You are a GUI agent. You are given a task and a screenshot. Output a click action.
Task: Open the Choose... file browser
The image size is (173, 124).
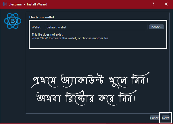coord(156,27)
